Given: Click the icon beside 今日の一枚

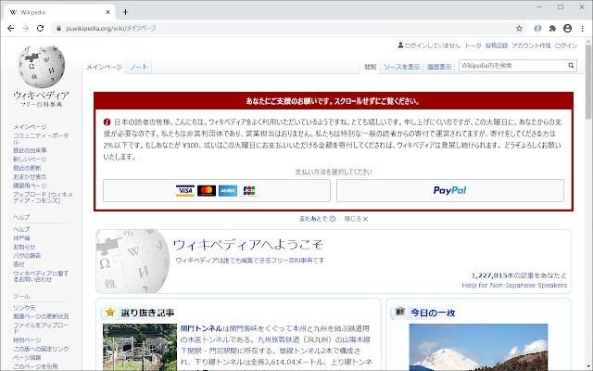Looking at the screenshot, I should 399,312.
